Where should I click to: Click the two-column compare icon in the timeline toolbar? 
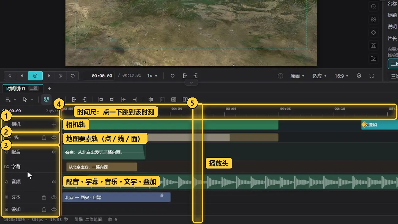click(x=185, y=100)
